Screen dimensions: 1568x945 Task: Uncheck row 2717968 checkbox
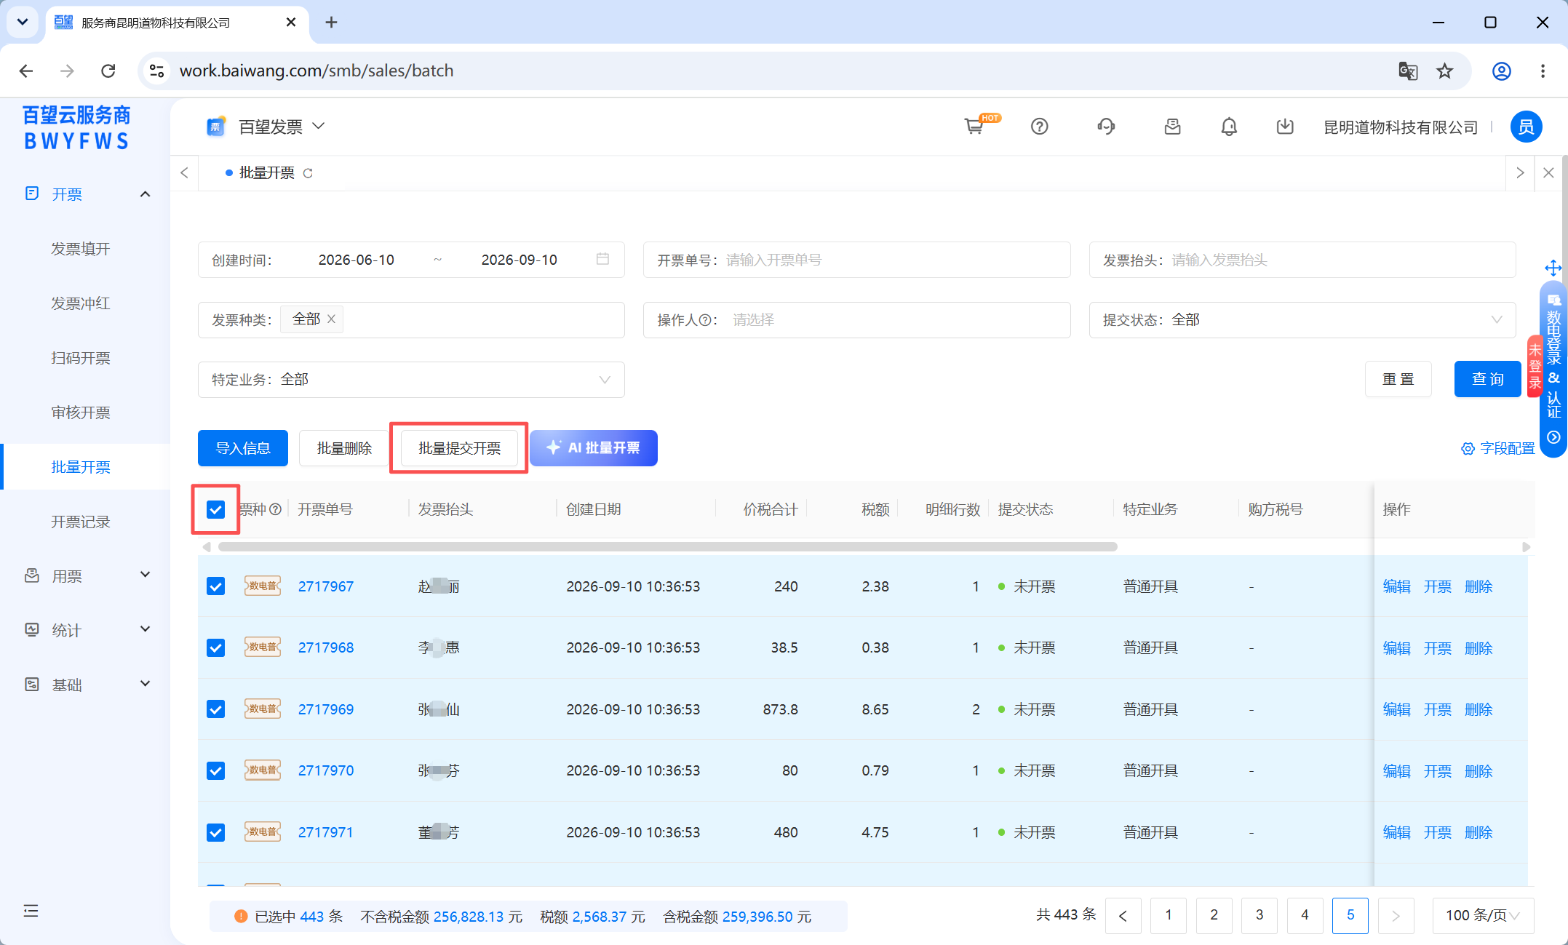coord(215,647)
